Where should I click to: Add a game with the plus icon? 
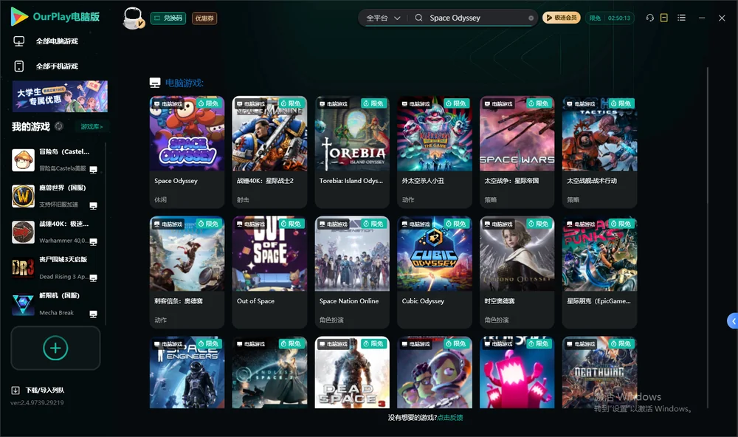coord(55,348)
